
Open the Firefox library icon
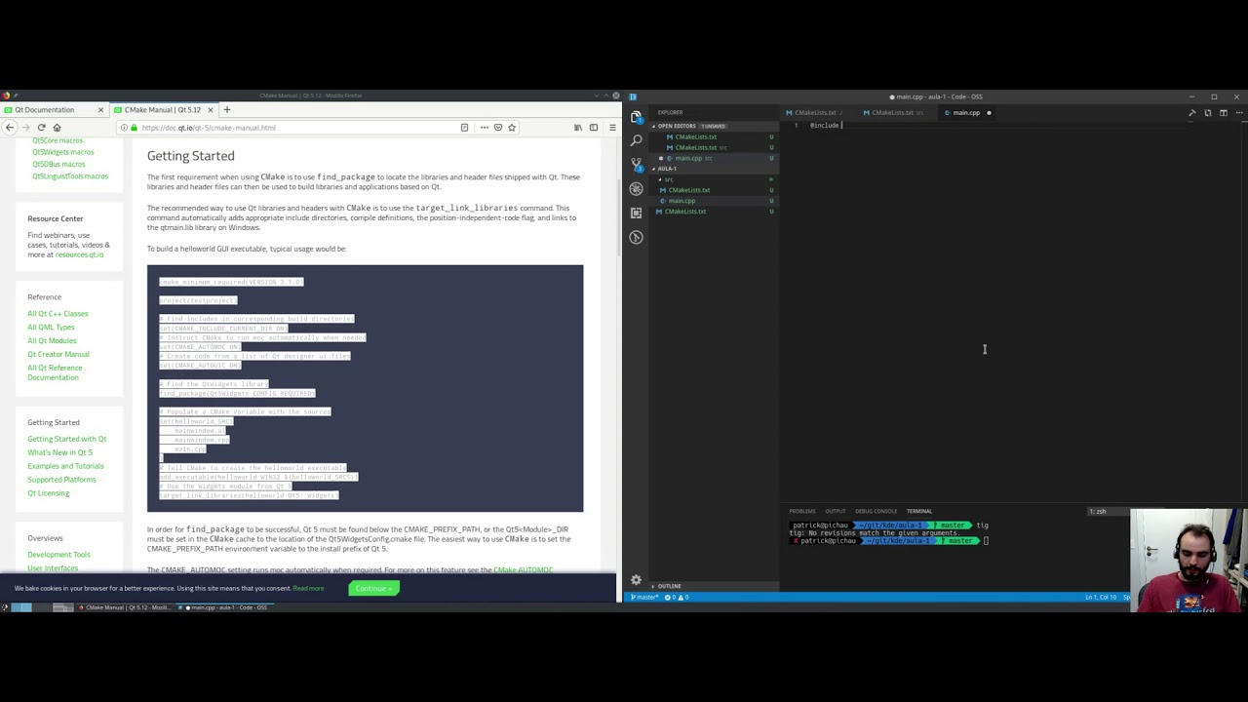click(577, 128)
